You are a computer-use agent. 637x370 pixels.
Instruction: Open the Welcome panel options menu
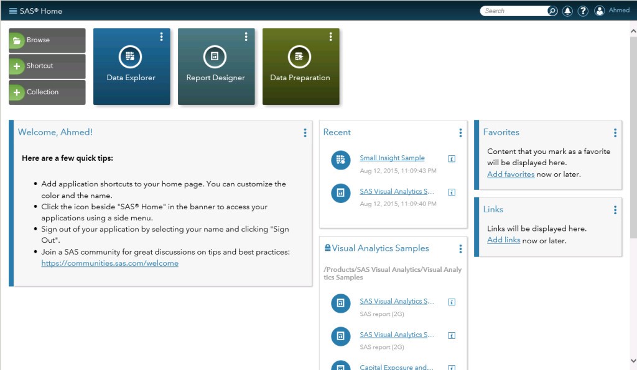pos(305,132)
